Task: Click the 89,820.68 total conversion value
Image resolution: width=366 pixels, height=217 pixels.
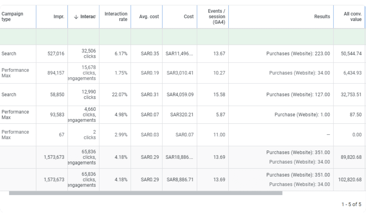Action: pyautogui.click(x=351, y=157)
